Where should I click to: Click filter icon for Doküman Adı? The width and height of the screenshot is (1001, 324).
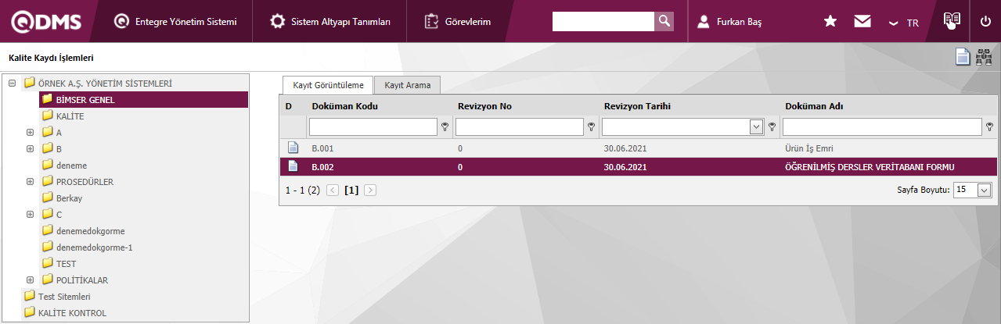990,126
